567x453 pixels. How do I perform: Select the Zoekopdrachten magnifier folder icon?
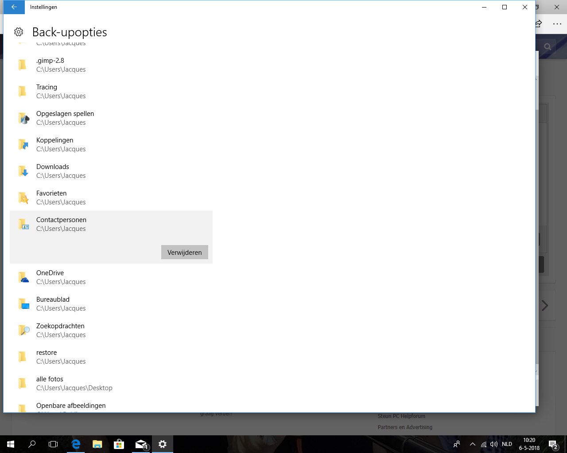click(x=23, y=330)
